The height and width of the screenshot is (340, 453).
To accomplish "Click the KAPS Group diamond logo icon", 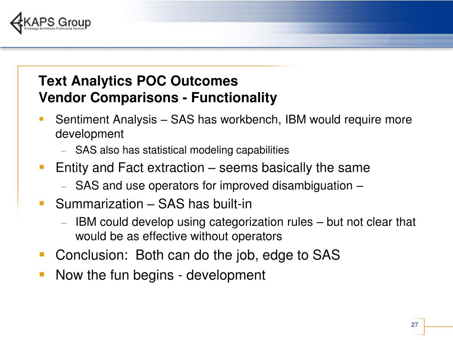I will (x=16, y=23).
